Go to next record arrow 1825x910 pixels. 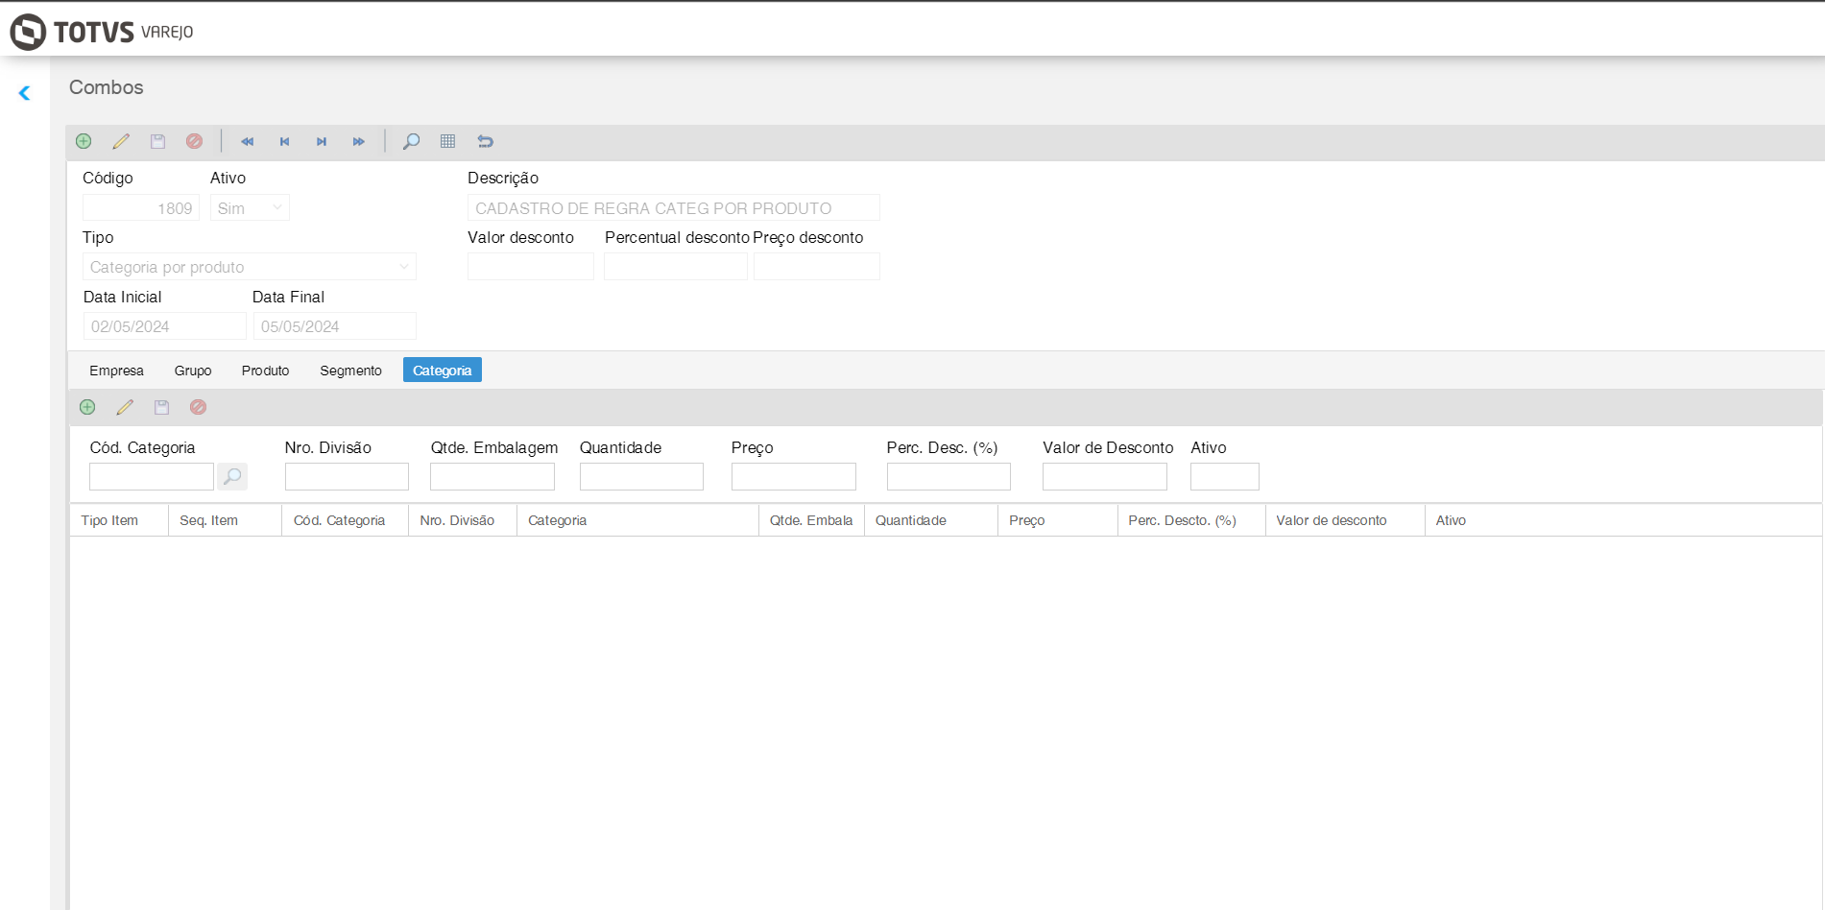click(322, 141)
